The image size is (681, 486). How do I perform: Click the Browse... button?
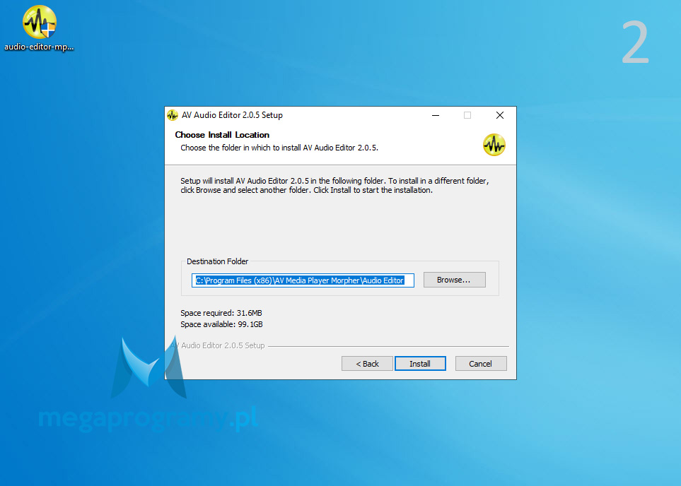click(x=454, y=280)
